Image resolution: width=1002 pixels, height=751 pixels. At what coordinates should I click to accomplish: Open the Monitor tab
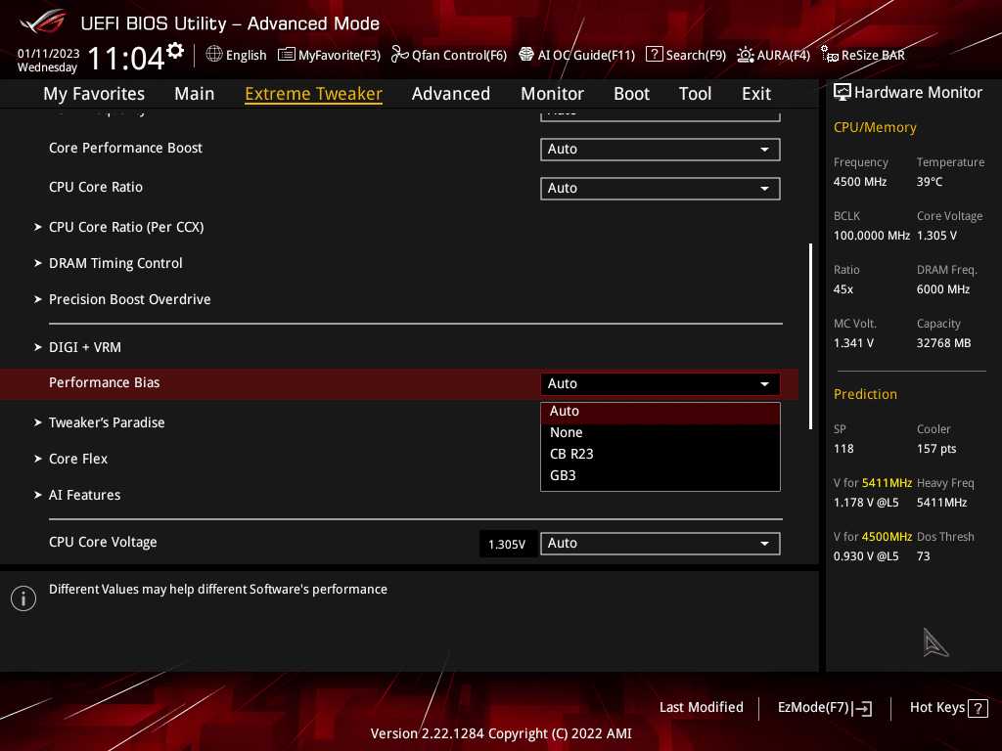[x=552, y=94]
